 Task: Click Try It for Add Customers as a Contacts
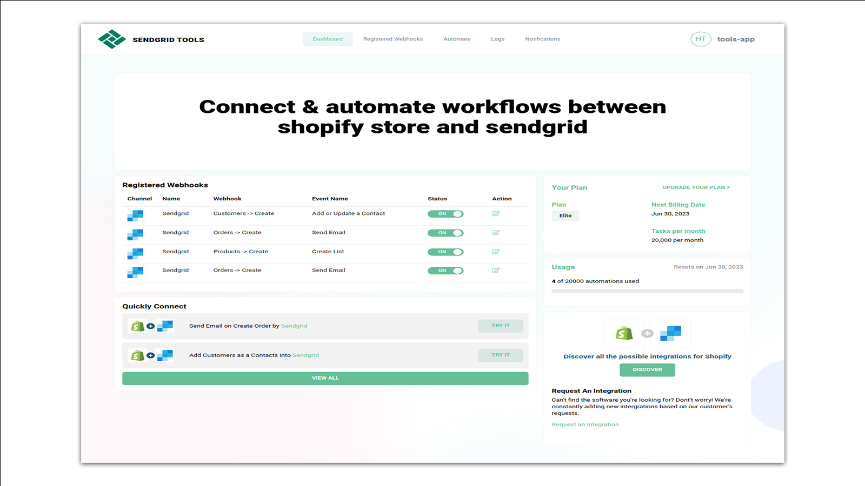pos(501,355)
